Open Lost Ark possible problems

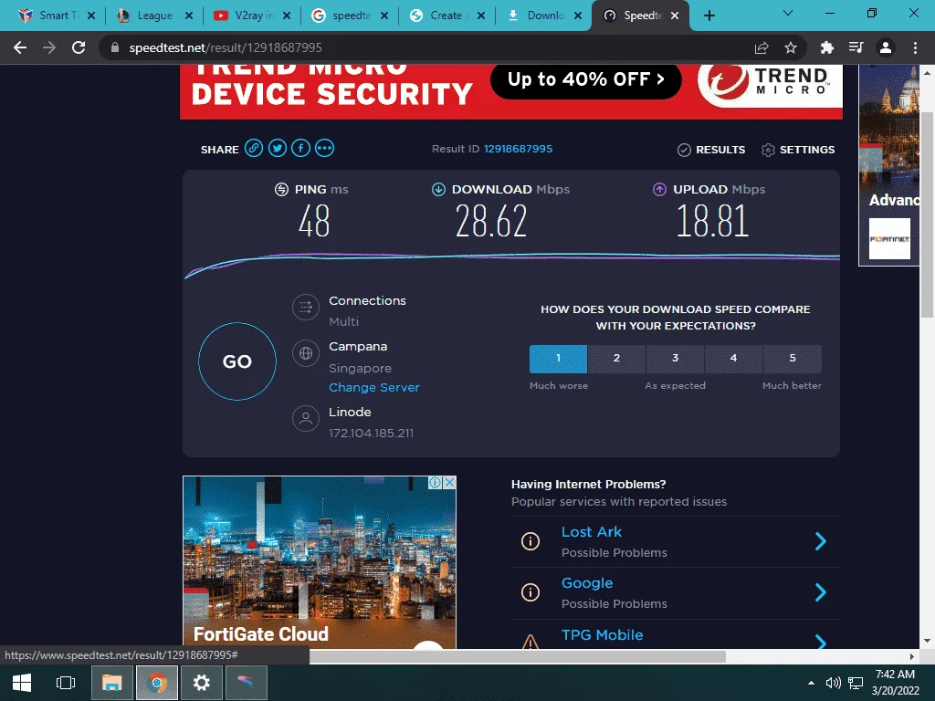592,532
